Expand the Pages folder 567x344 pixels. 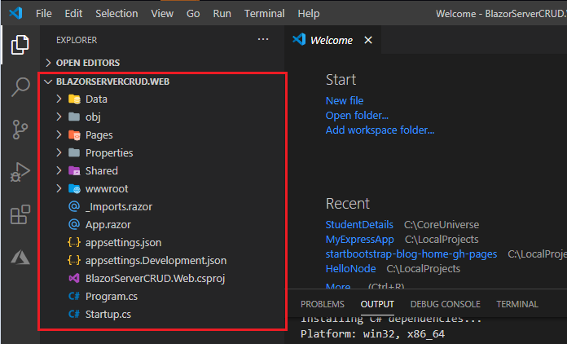tap(99, 135)
